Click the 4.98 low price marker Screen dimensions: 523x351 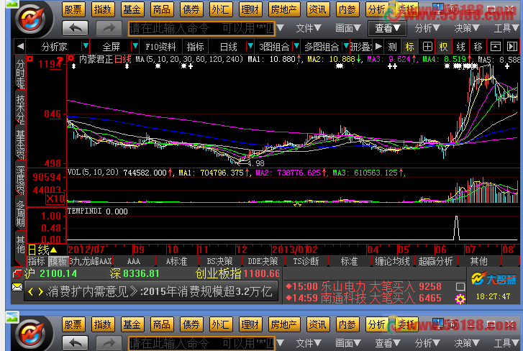[256, 163]
